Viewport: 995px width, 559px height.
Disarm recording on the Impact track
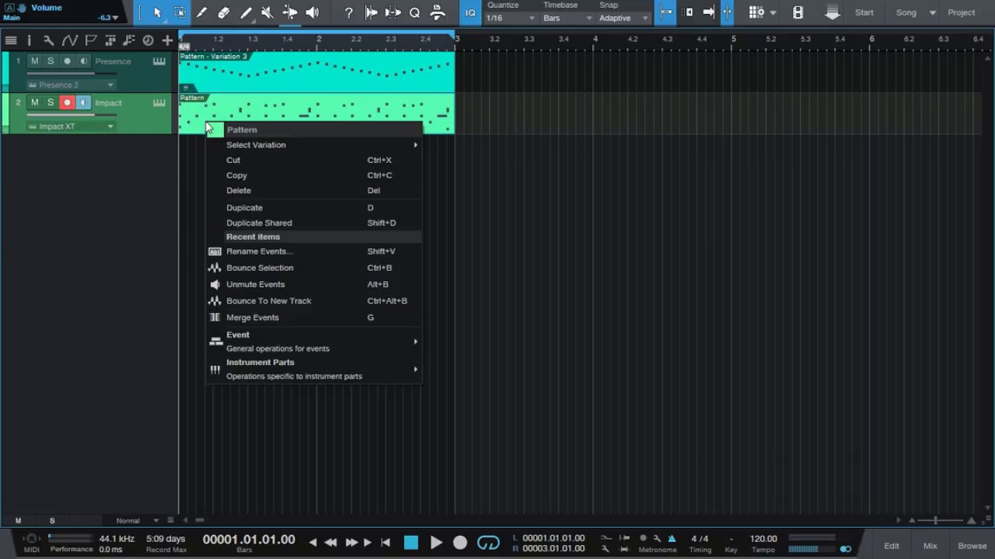coord(67,102)
